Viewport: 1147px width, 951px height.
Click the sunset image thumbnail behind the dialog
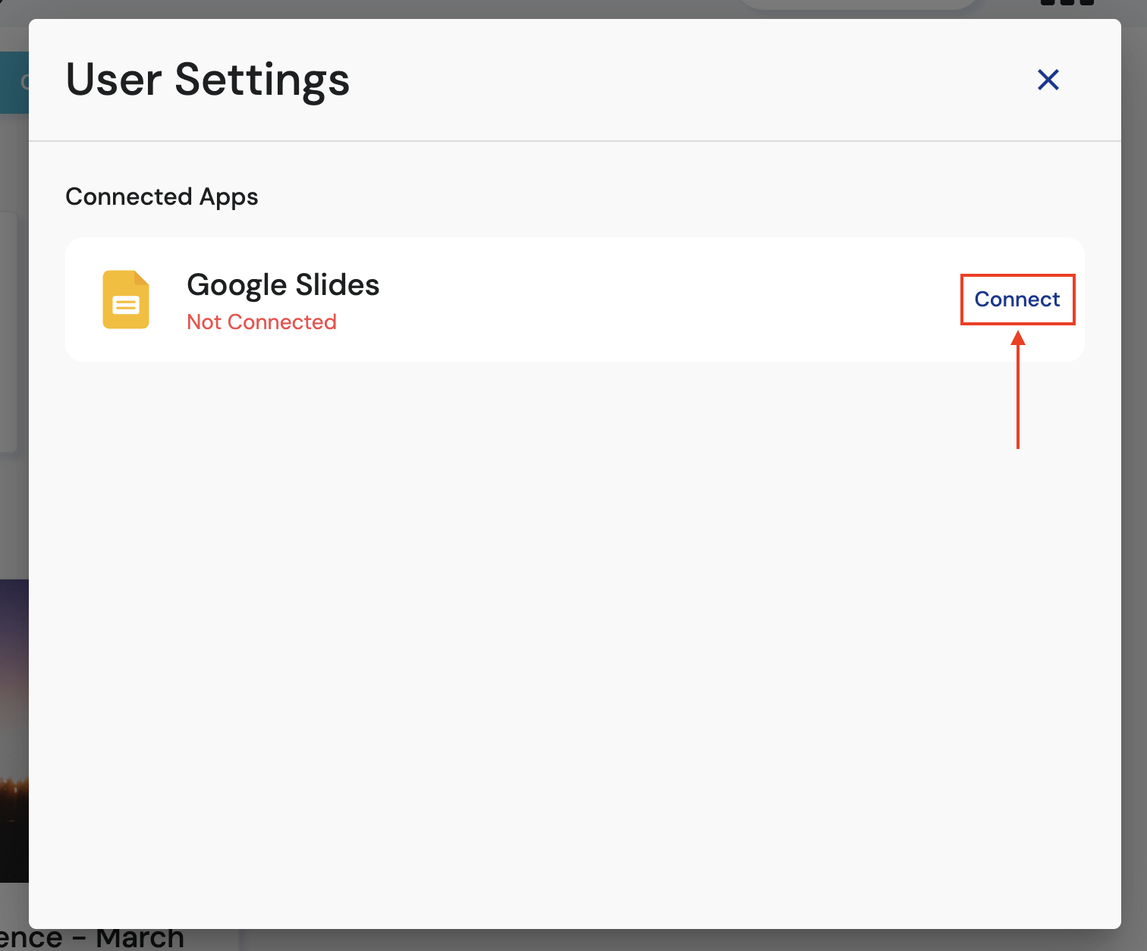(14, 730)
